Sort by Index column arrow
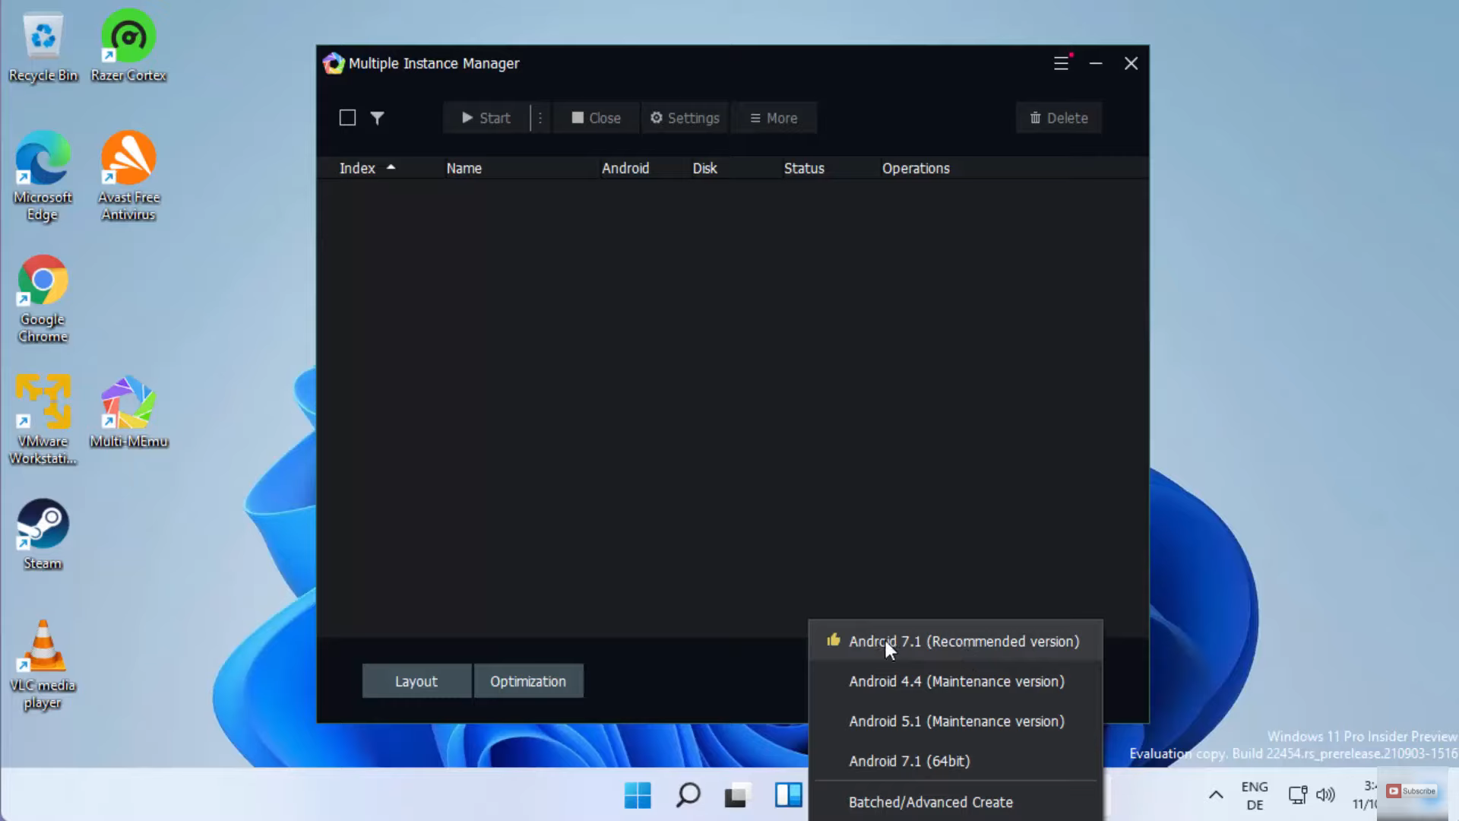Viewport: 1459px width, 821px height. pos(391,167)
